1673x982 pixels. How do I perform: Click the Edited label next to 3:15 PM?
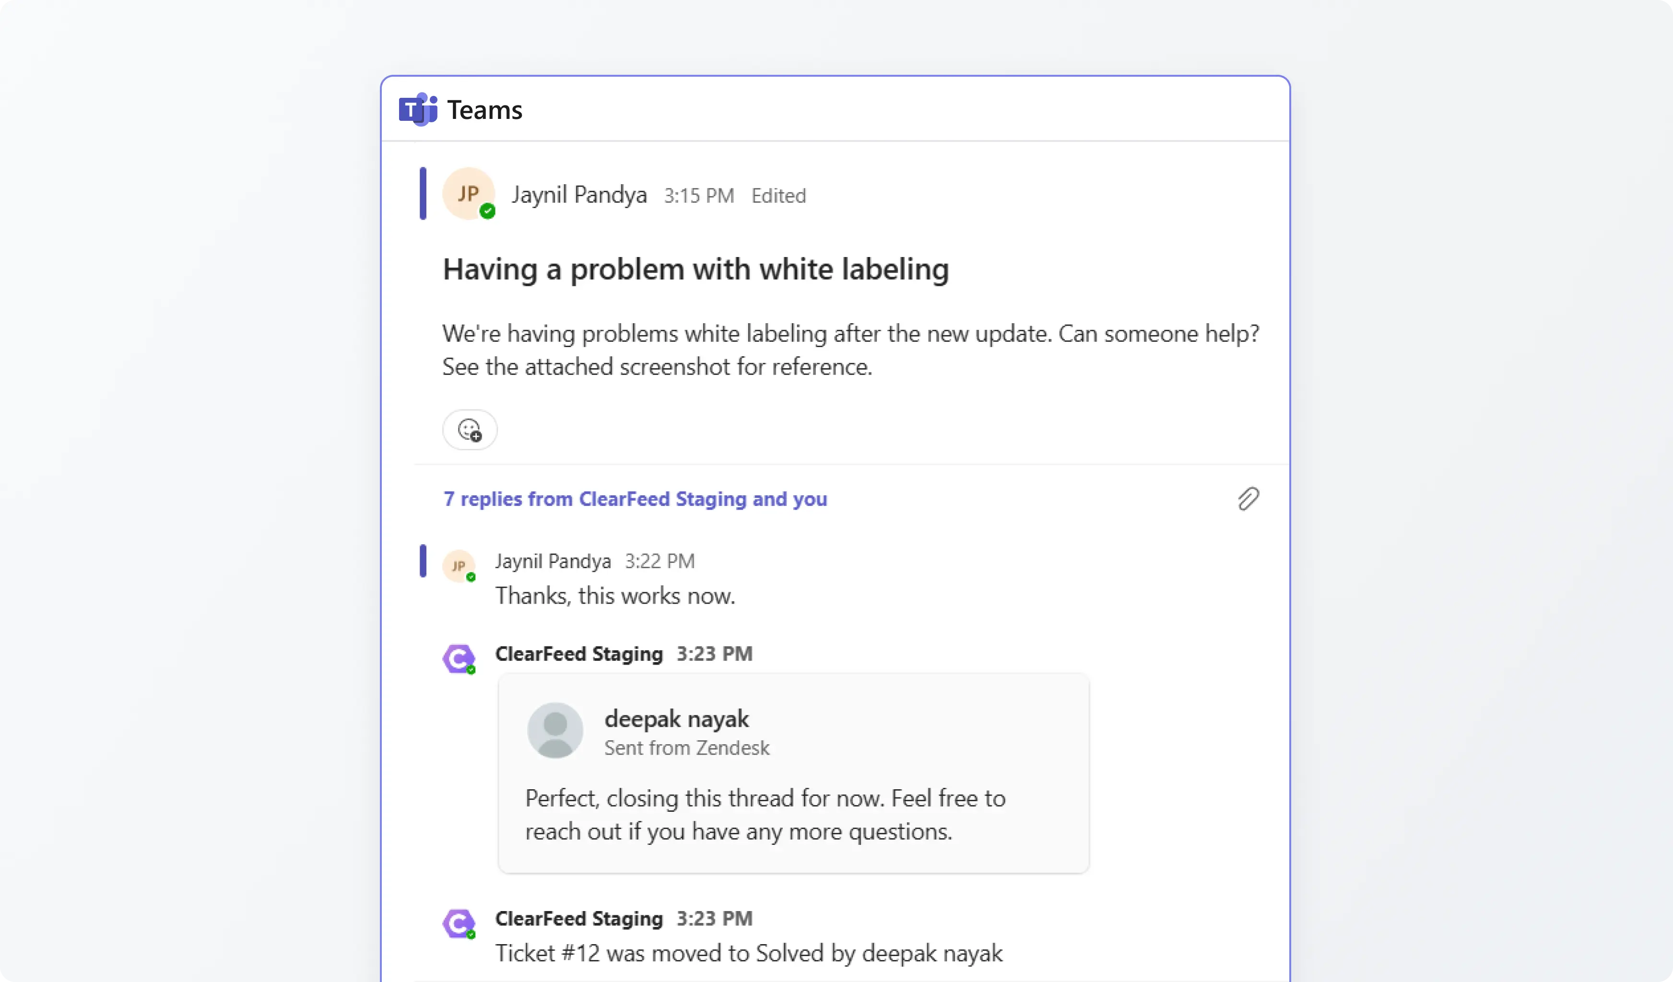click(x=778, y=196)
